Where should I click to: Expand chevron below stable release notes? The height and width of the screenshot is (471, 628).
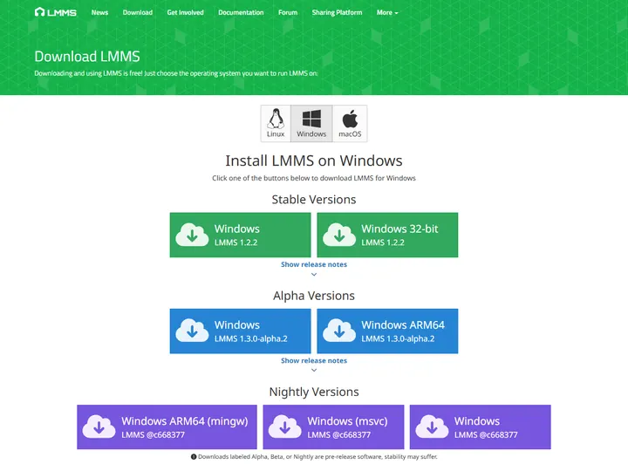(x=314, y=275)
